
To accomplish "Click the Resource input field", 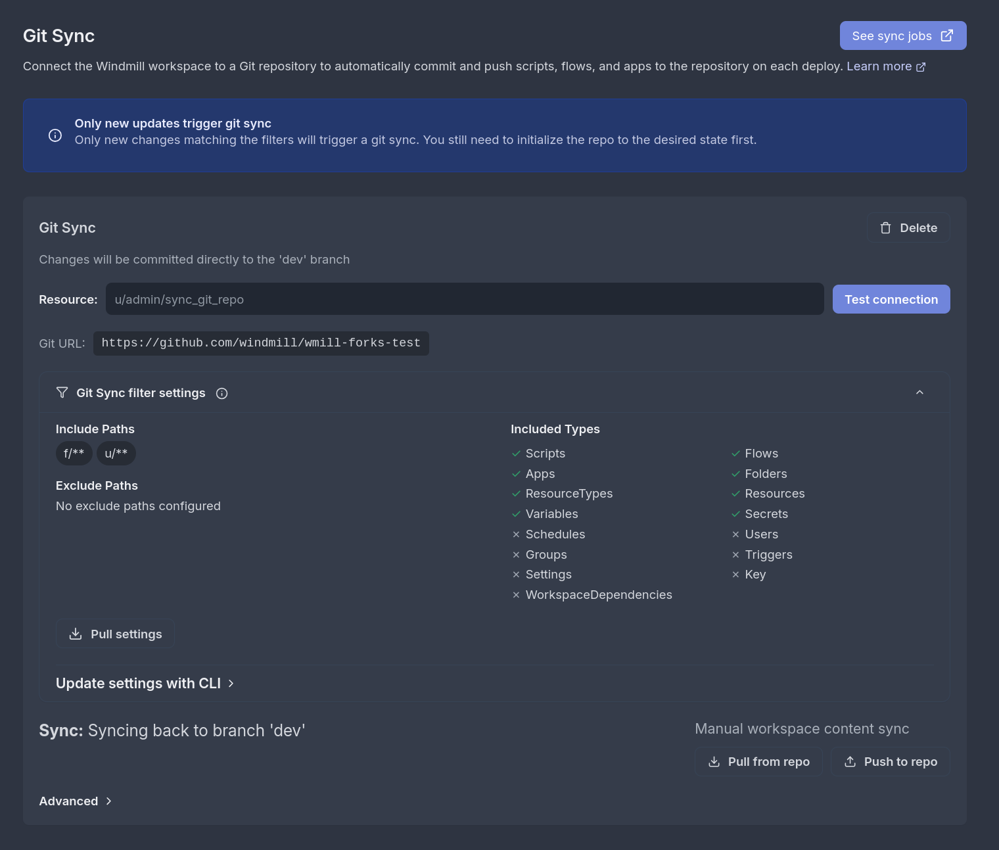I will (464, 299).
